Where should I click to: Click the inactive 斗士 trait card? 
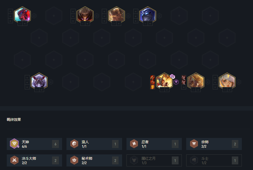[x=214, y=161]
